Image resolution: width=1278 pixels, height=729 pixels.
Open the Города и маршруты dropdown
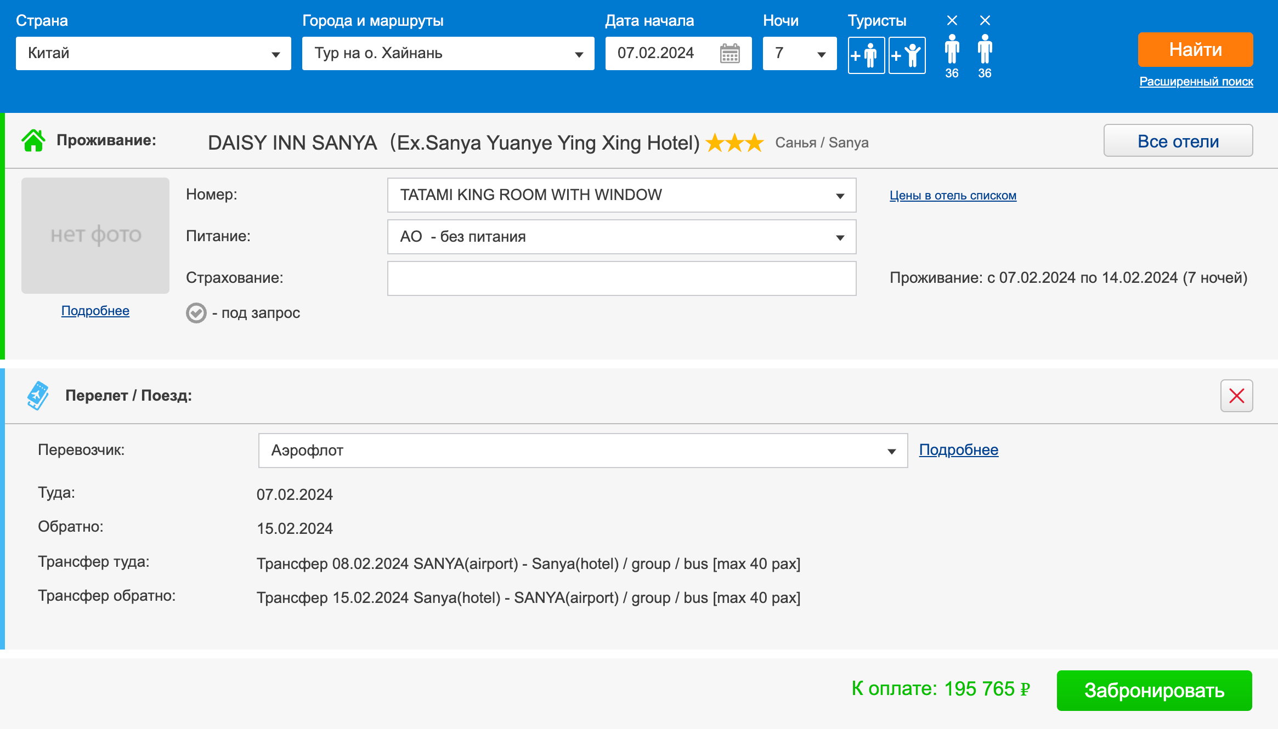448,53
